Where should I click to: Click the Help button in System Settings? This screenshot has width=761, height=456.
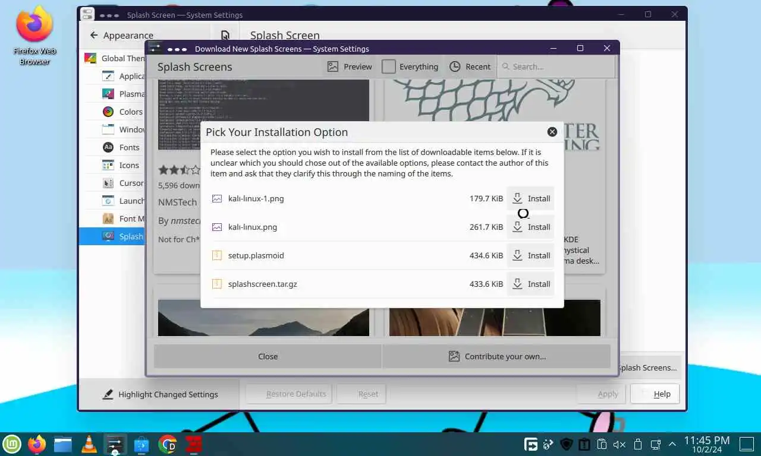click(x=655, y=394)
